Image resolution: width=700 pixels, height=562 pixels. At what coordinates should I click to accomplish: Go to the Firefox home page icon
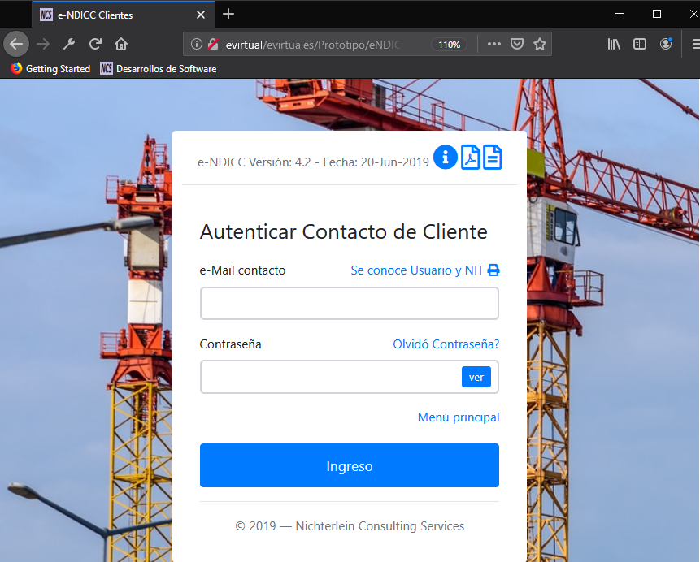coord(121,44)
